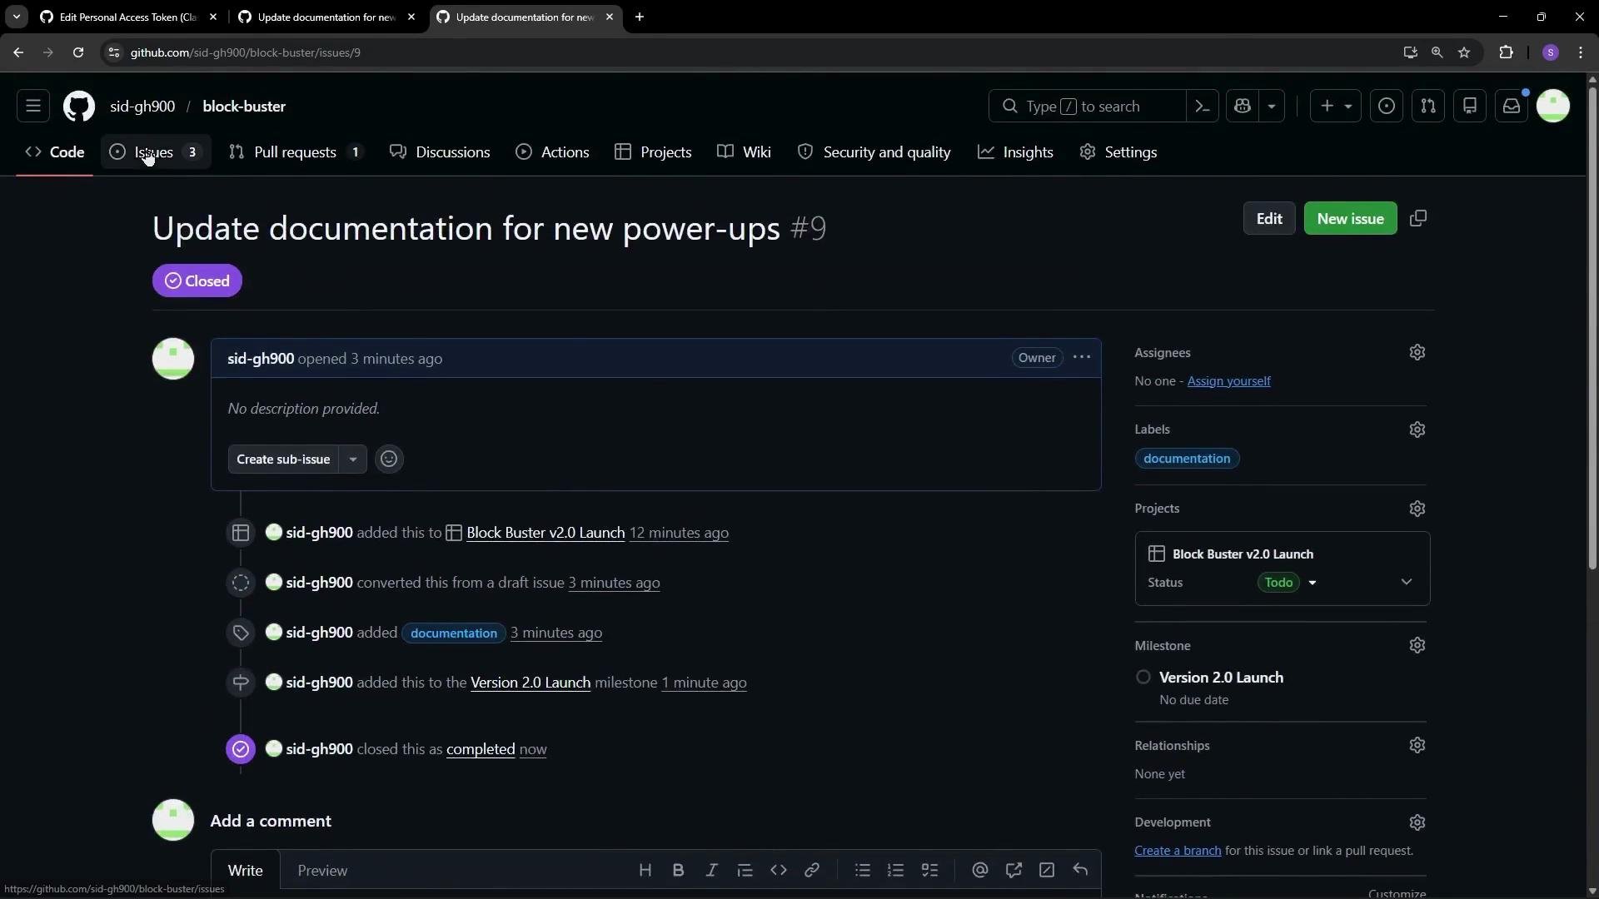Screen dimensions: 1599x899
Task: Open the Version 2.0 Launch milestone in sidebar
Action: [1221, 678]
